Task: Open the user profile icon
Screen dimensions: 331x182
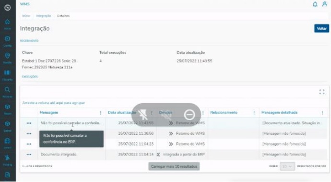Action: click(x=324, y=4)
